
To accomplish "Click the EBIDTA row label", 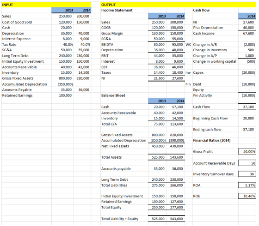I will click(107, 45).
